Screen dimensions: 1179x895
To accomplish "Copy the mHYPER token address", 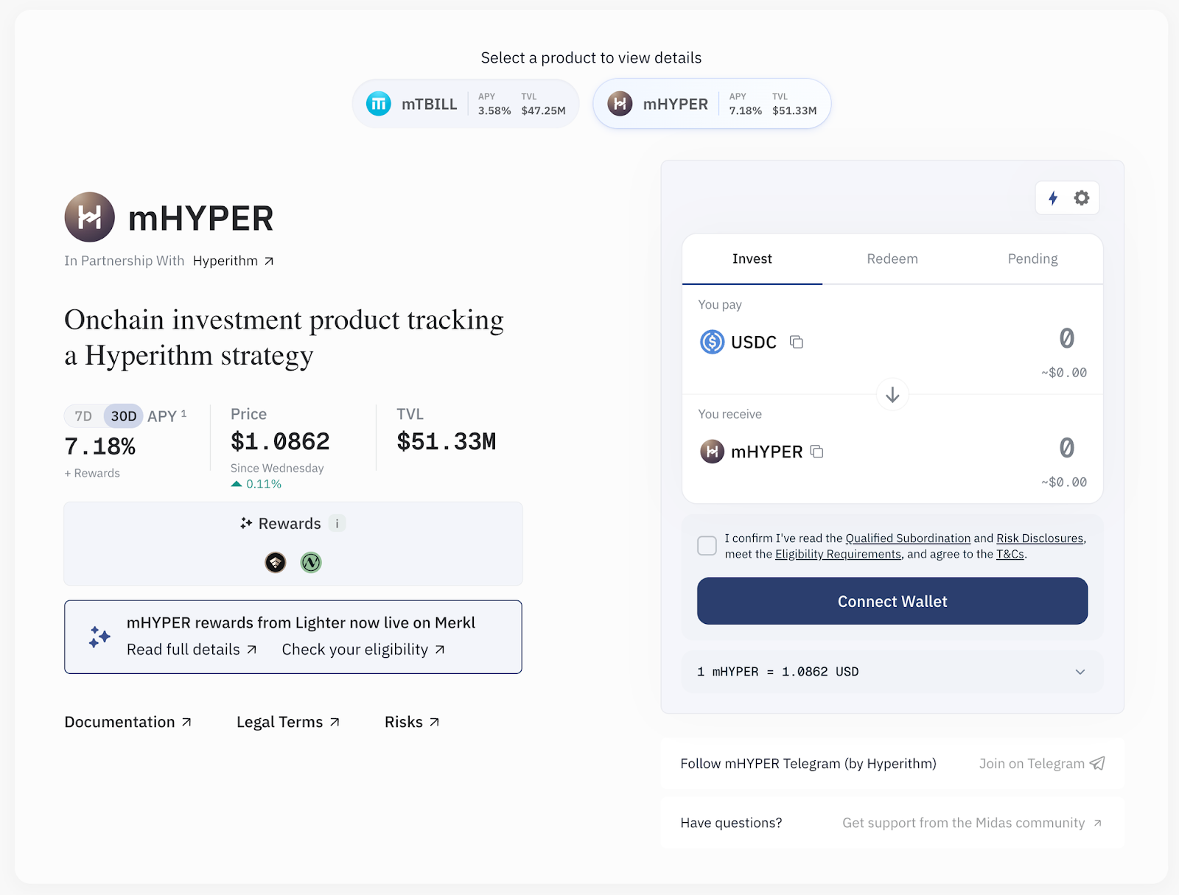I will point(816,452).
